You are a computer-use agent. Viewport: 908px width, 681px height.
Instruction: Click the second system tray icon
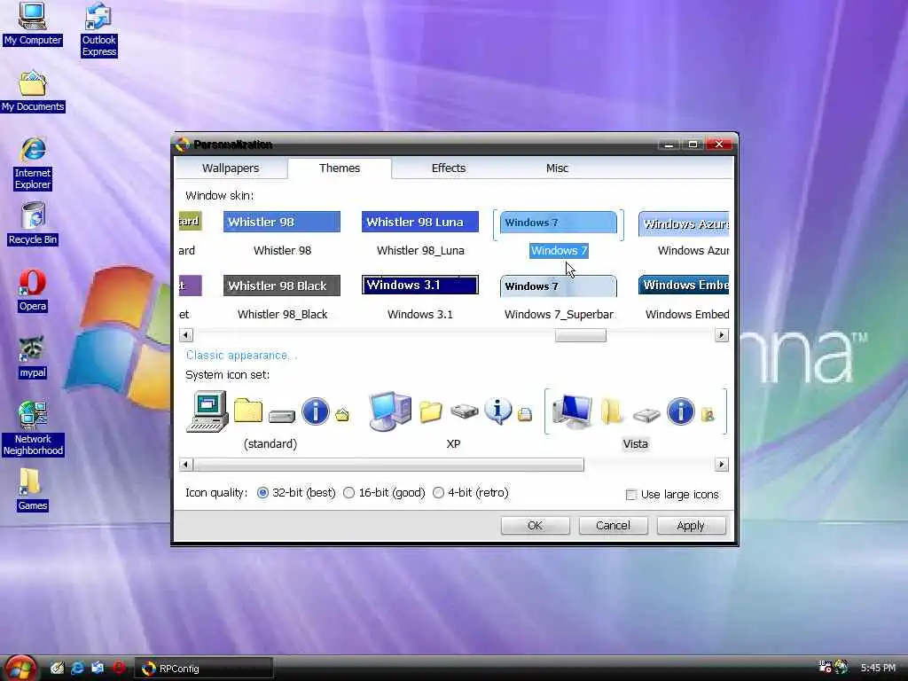(x=841, y=667)
